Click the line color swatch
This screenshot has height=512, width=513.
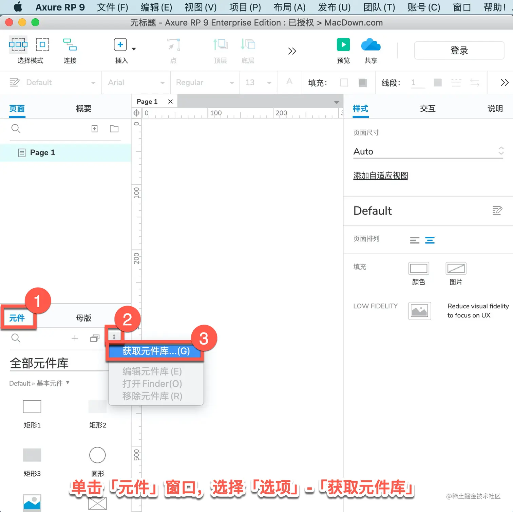pyautogui.click(x=438, y=83)
